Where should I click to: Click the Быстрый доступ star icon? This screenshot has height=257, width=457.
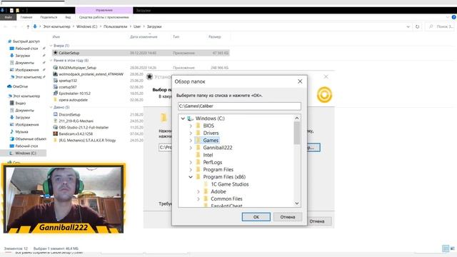(9, 41)
